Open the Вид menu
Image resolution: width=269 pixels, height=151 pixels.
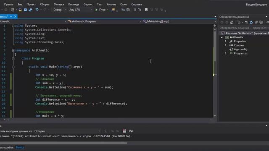click(20, 4)
